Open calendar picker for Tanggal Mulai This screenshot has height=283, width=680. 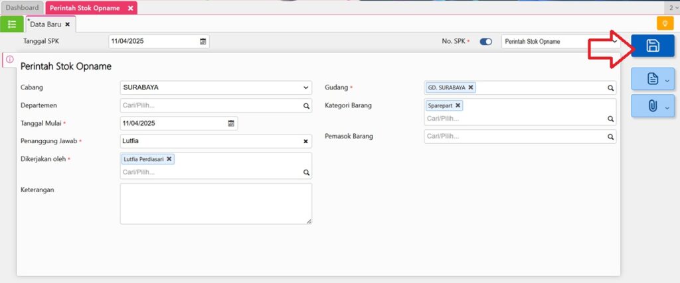(231, 123)
